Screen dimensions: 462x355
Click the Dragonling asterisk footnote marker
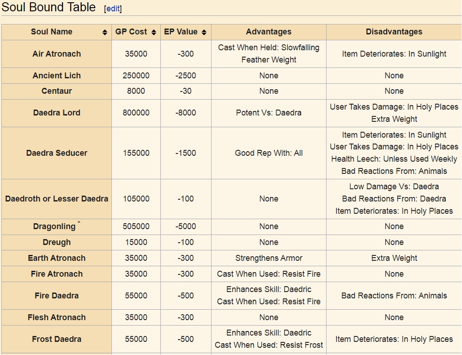tap(79, 222)
